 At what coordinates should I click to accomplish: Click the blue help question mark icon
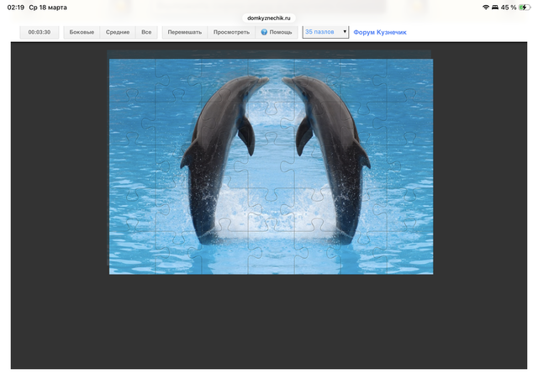click(x=264, y=32)
